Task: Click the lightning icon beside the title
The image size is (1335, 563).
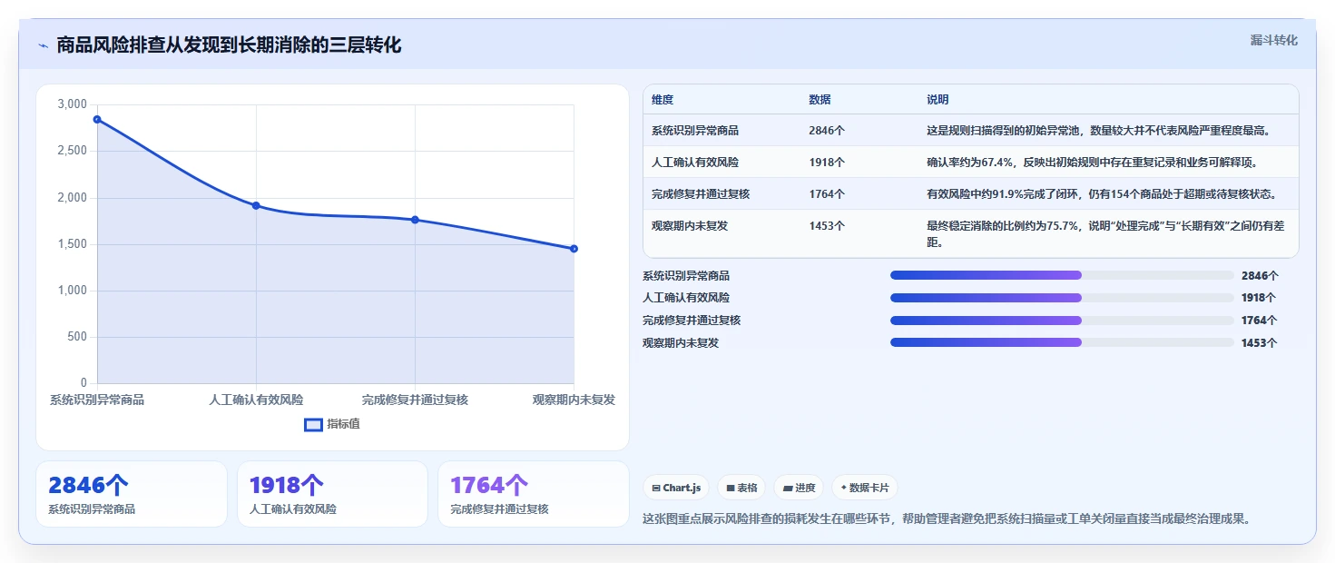Action: pos(43,45)
